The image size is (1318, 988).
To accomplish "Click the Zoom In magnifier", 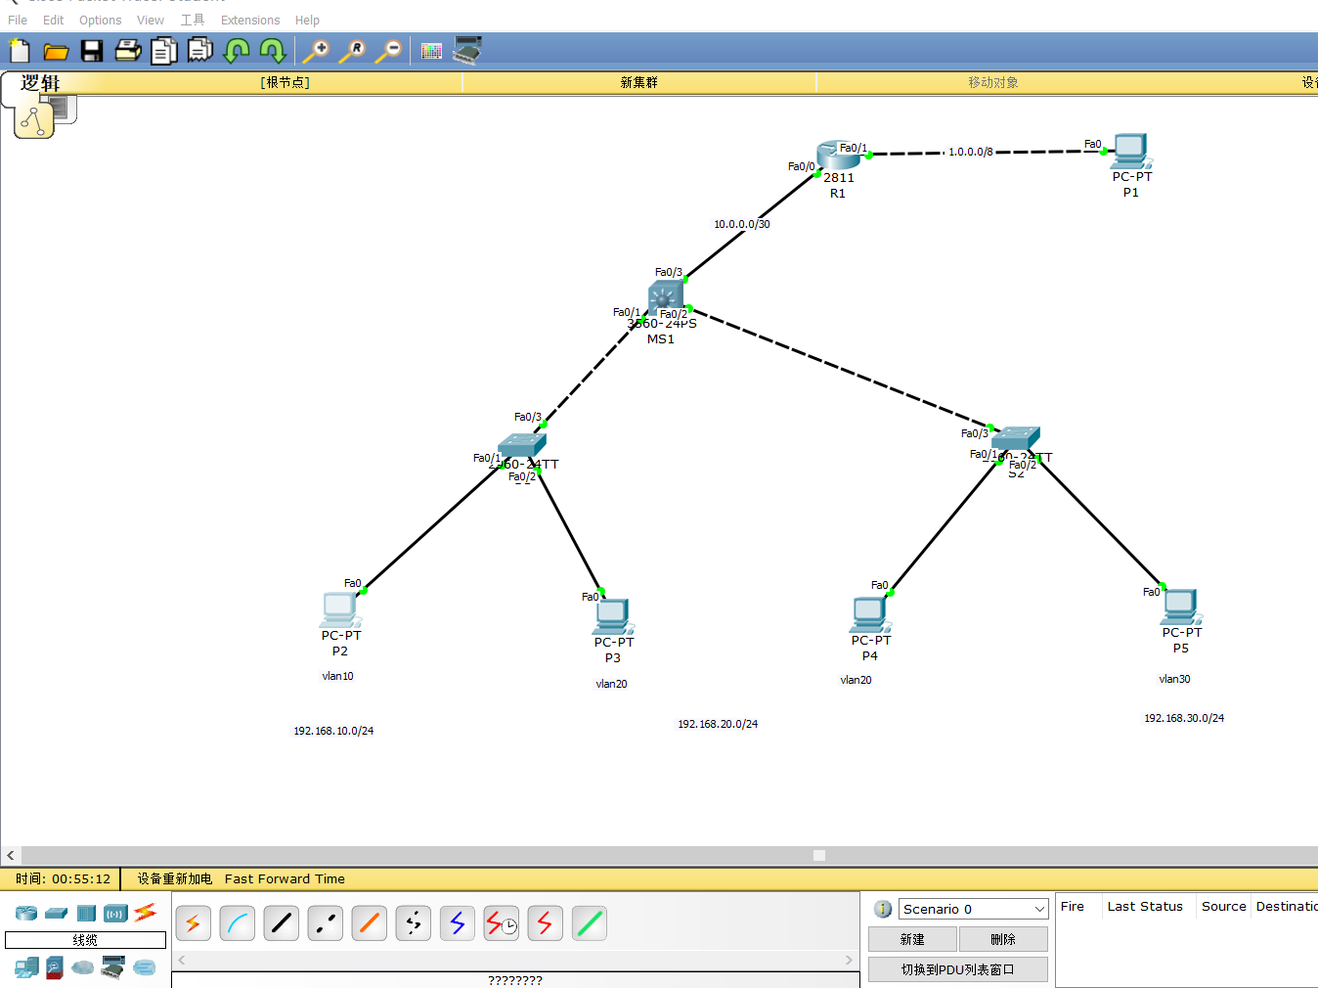I will (316, 51).
